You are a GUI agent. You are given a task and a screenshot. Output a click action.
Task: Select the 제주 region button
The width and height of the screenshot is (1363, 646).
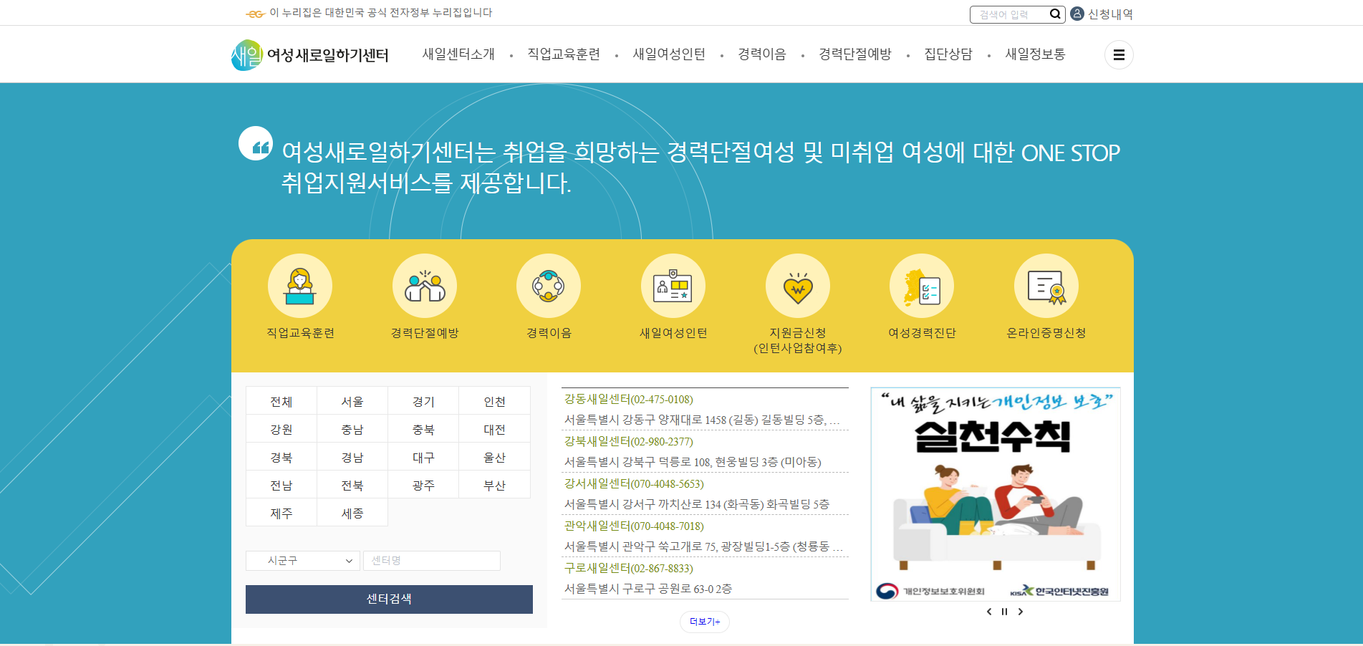click(x=281, y=512)
